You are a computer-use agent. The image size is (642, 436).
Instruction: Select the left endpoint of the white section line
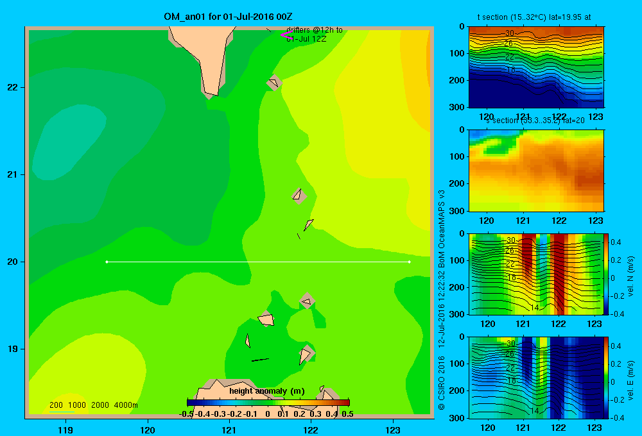pos(107,262)
